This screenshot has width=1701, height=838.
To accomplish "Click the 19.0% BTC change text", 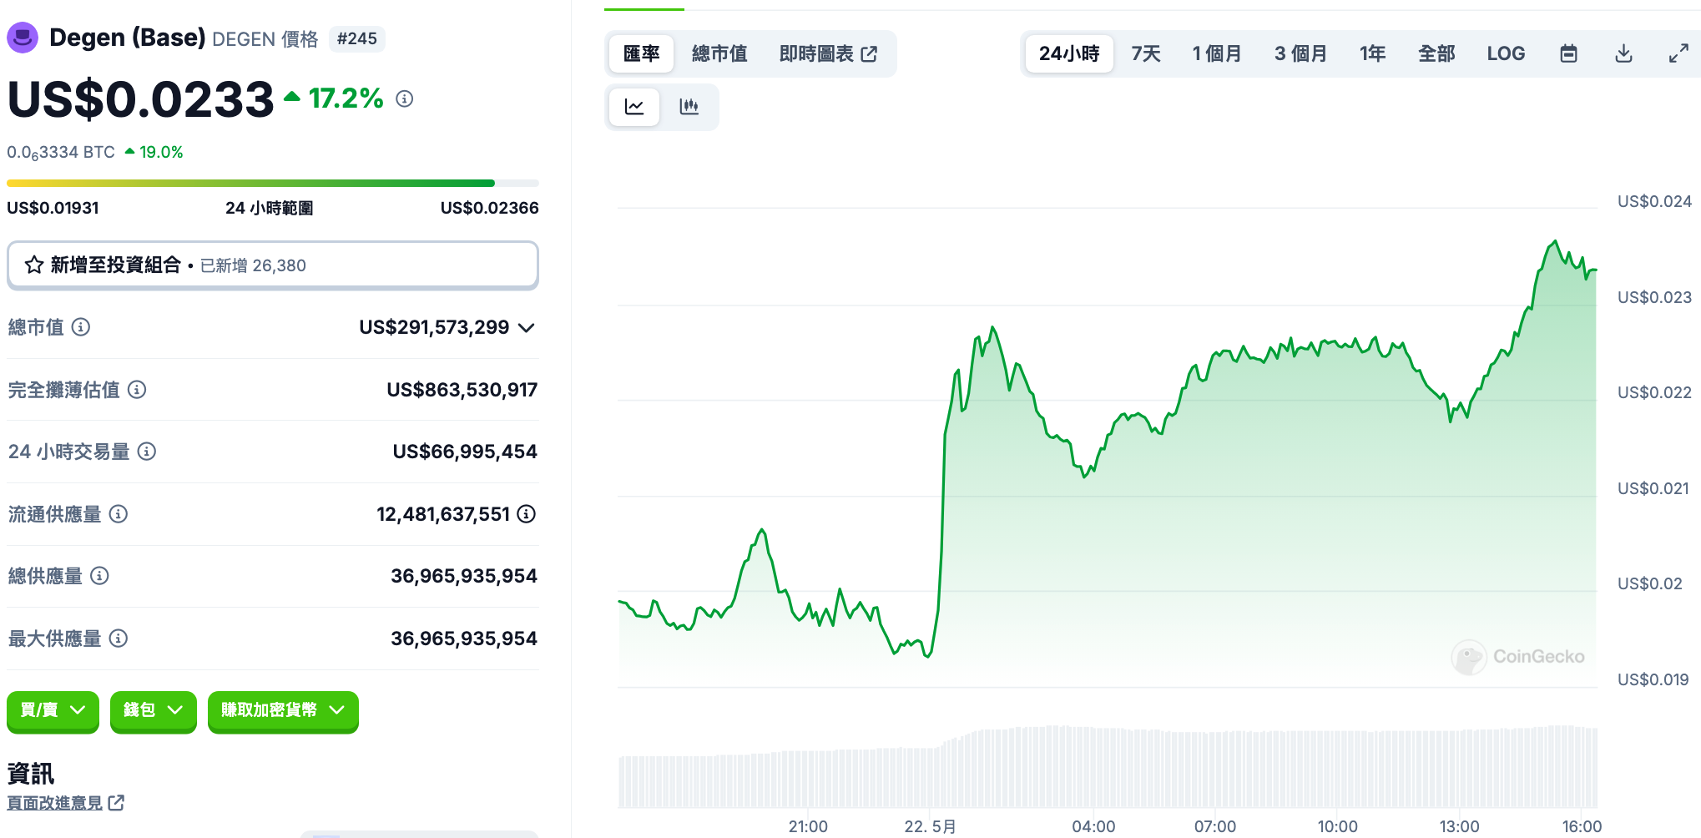I will 160,153.
